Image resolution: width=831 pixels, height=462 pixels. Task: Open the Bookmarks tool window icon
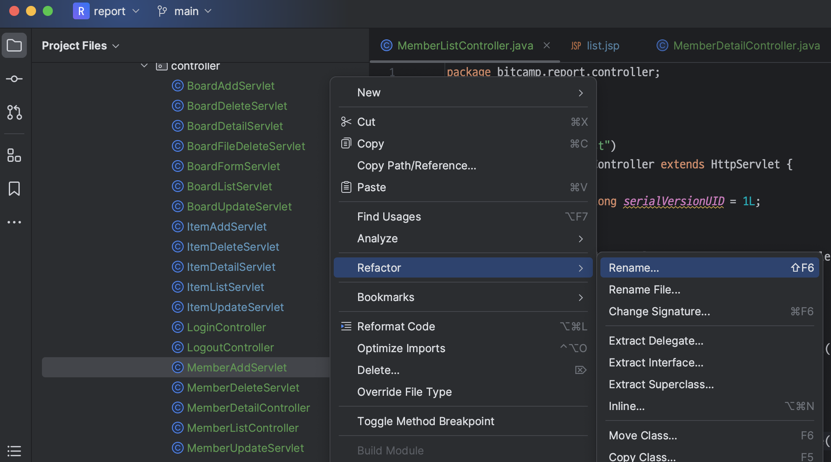point(14,189)
